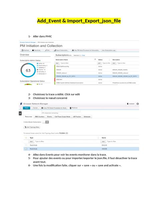Viewport: 158px width, 210px height.
Task: Open Subscription Name filter type dropdown
Action: click(x=57, y=63)
